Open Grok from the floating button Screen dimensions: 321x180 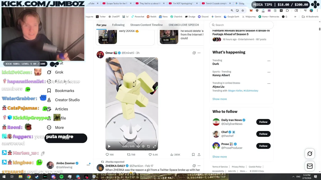310,154
